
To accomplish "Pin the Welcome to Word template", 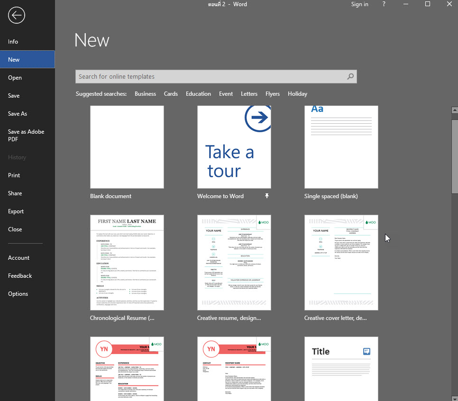I will point(266,196).
